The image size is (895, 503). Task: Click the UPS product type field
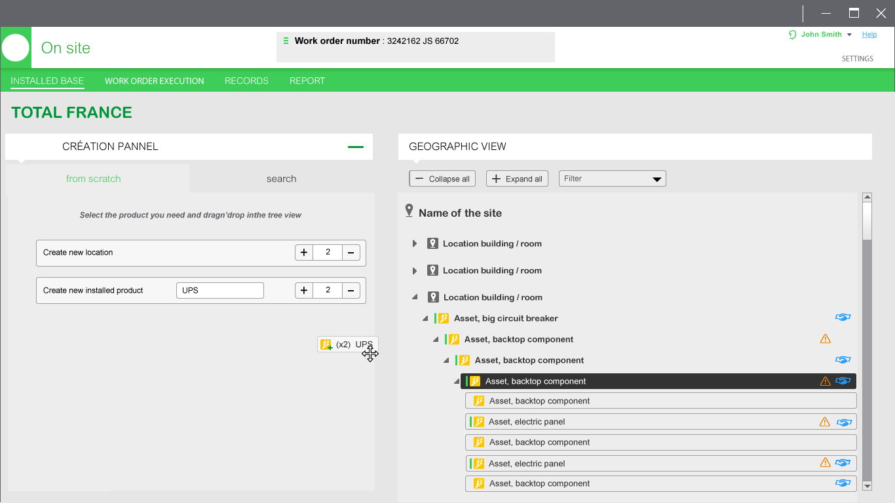220,291
